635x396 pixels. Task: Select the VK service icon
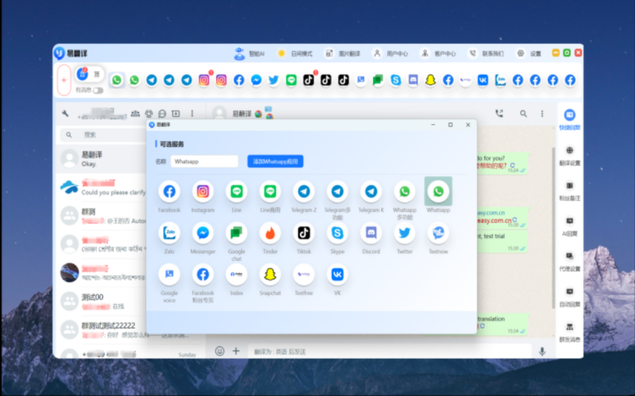click(x=337, y=275)
